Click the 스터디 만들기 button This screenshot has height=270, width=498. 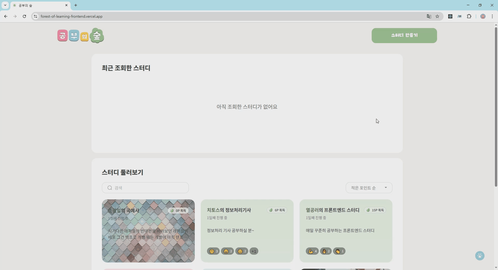pyautogui.click(x=404, y=36)
